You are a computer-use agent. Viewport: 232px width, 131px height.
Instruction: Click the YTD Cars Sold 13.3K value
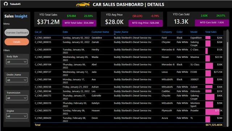pyautogui.click(x=181, y=22)
